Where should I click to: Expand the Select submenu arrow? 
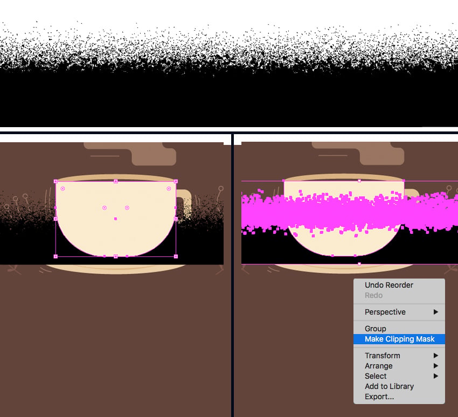(436, 376)
